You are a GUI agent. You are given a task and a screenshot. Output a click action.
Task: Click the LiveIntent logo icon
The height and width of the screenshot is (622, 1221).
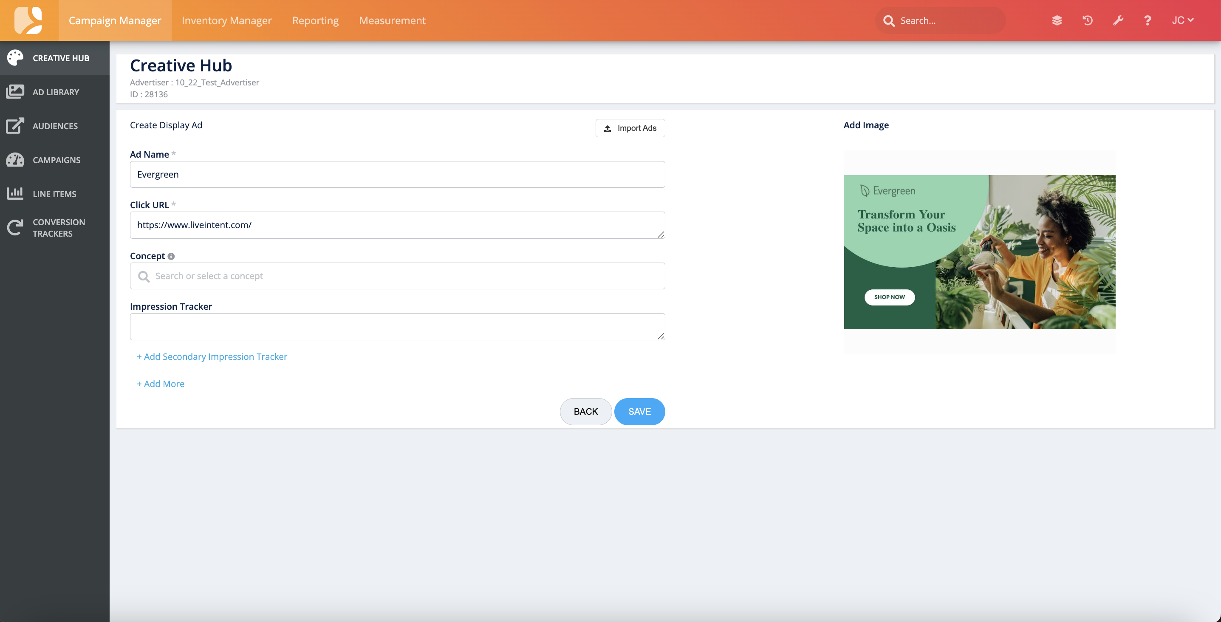click(x=28, y=20)
